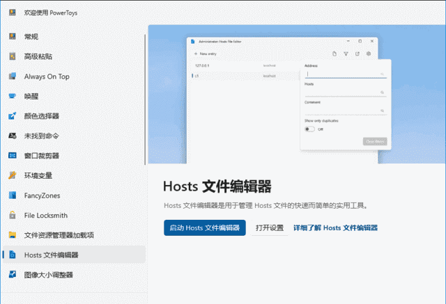Screen dimensions: 446x304
Task: Click the File Locksmith lock icon
Action: pyautogui.click(x=13, y=215)
